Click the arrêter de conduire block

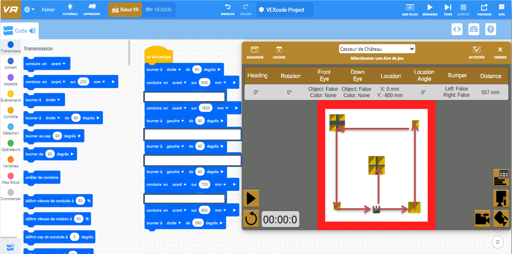[x=42, y=178]
